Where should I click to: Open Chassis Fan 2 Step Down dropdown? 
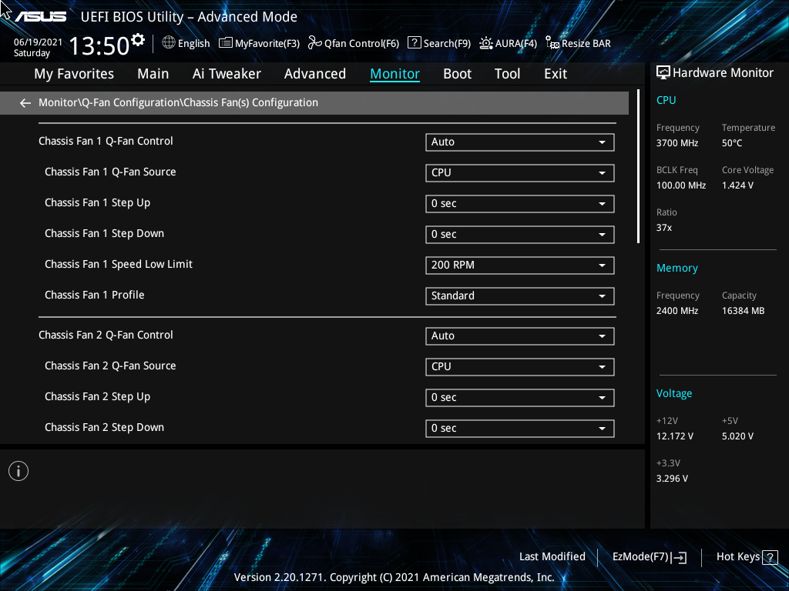coord(519,428)
